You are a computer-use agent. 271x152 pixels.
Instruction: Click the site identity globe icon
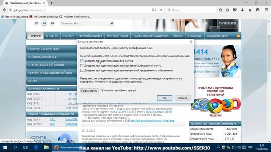point(10,10)
